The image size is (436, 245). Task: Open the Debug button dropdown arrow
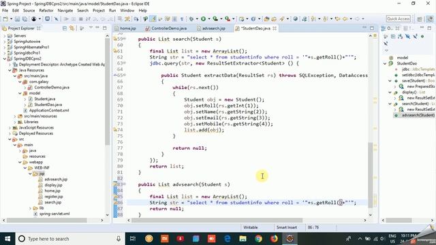pos(197,19)
